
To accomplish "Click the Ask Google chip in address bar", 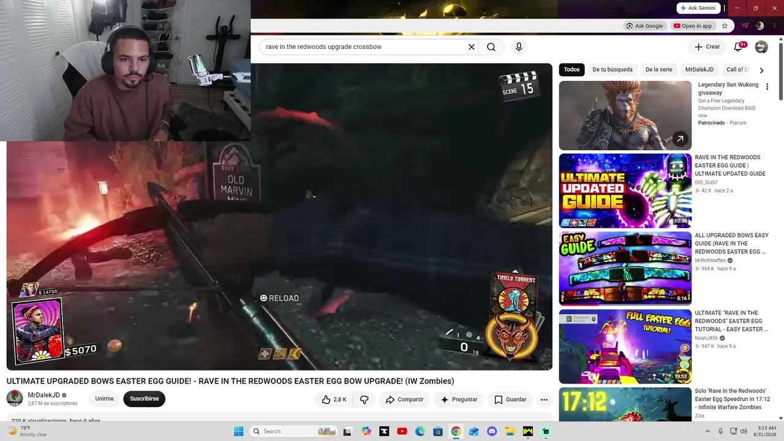I will (645, 26).
